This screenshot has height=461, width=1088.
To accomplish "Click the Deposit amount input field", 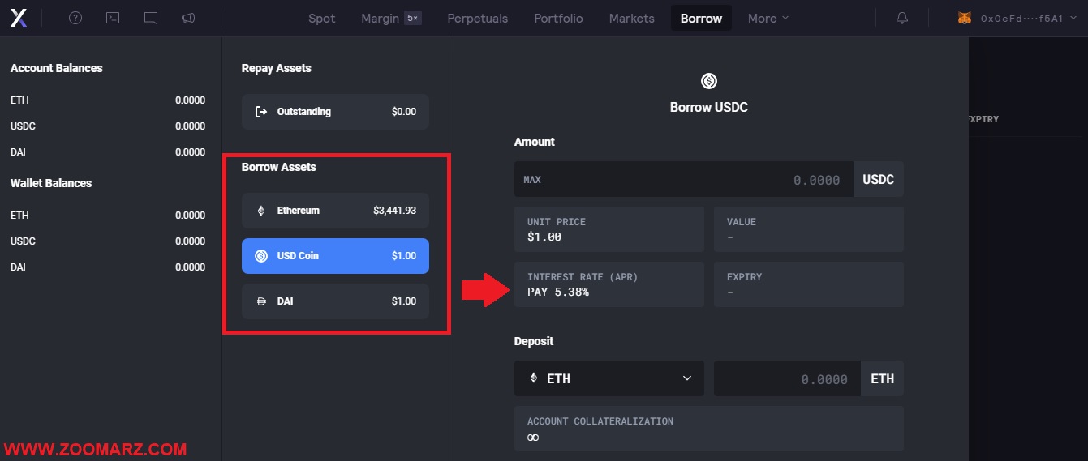I will (787, 378).
